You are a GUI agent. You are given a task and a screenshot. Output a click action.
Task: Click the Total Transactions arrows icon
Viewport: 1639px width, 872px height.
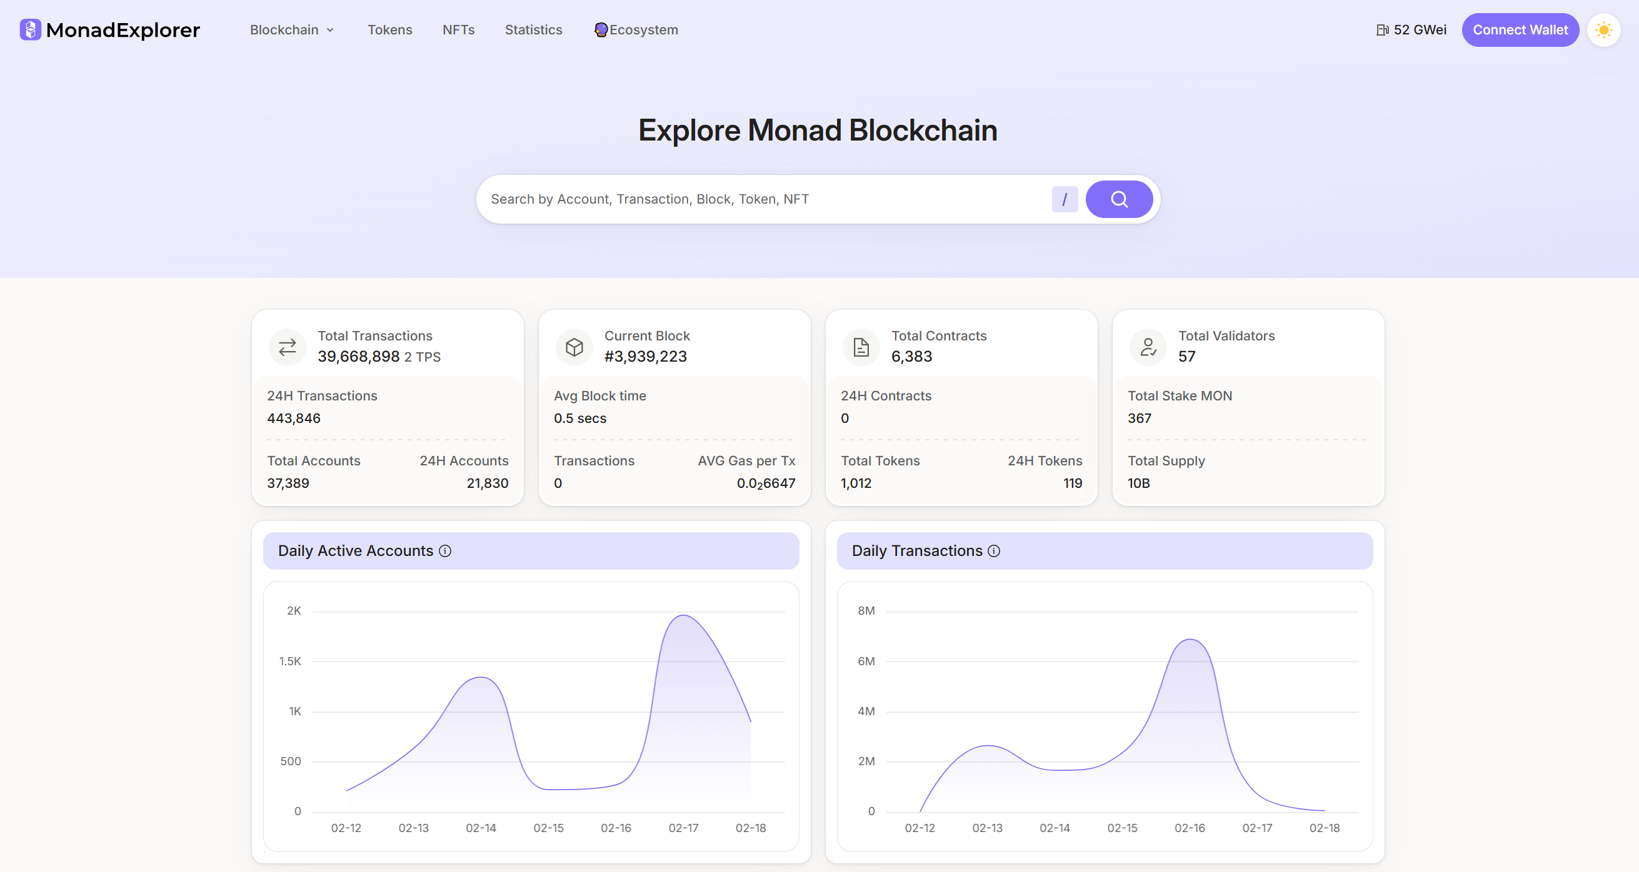coord(288,347)
